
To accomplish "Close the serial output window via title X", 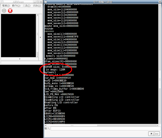I will click(x=160, y=2).
